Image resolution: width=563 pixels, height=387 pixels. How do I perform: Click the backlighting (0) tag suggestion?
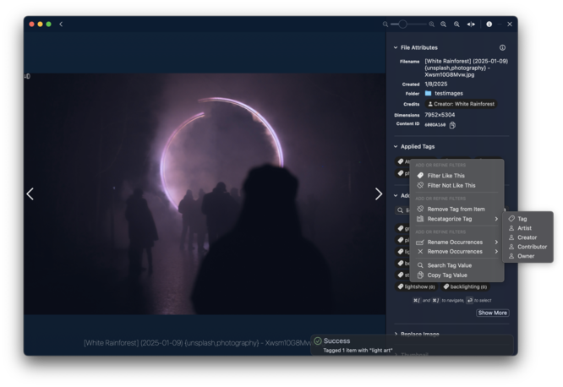(465, 286)
